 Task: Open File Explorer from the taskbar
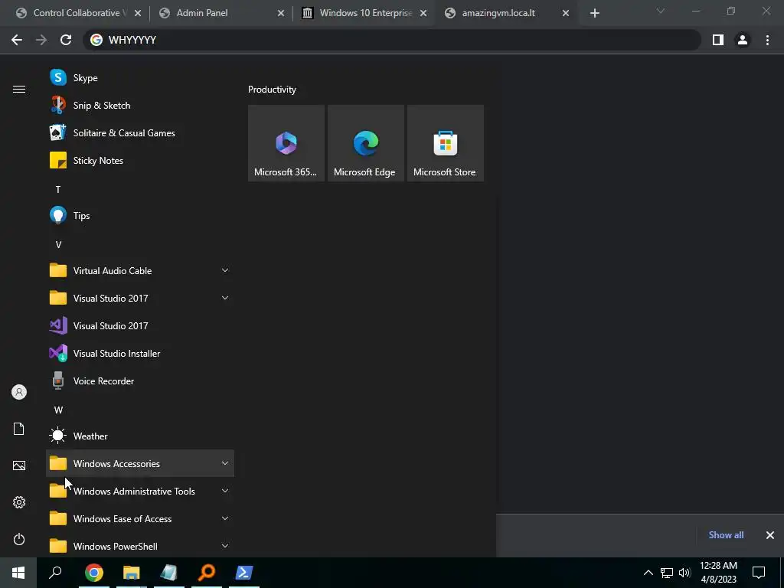pyautogui.click(x=132, y=573)
